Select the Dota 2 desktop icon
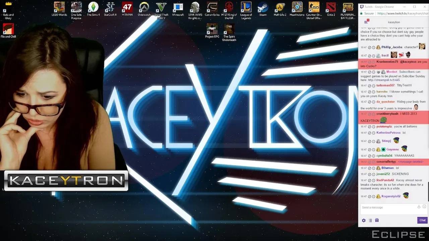Image resolution: width=429 pixels, height=241 pixels. (331, 9)
